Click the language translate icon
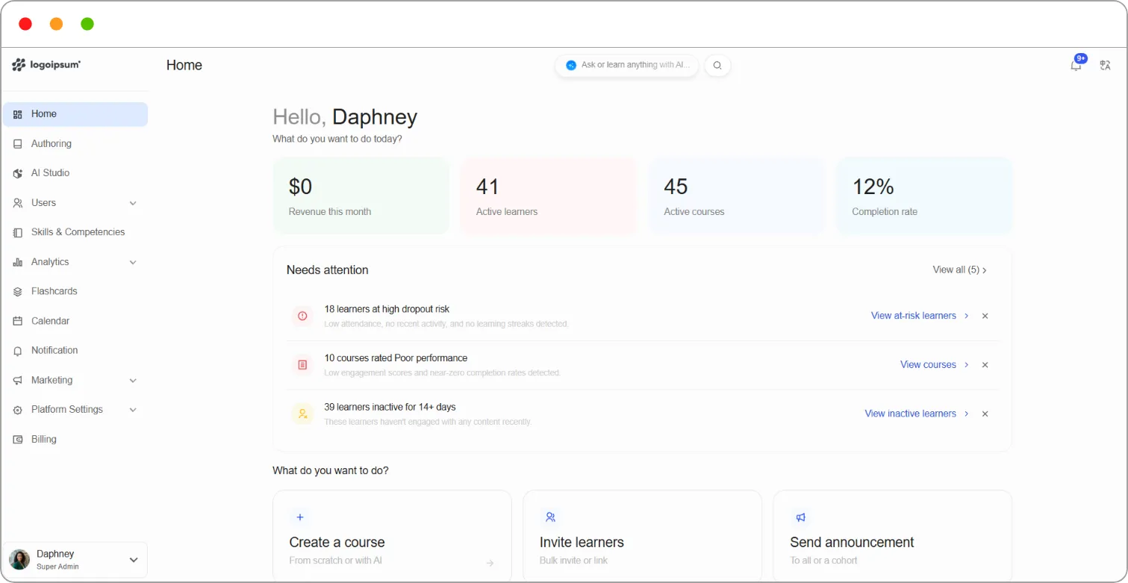The image size is (1128, 583). point(1106,66)
